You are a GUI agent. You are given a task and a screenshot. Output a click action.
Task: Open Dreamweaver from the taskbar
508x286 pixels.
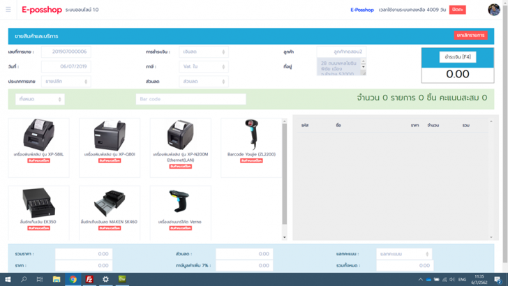point(122,279)
